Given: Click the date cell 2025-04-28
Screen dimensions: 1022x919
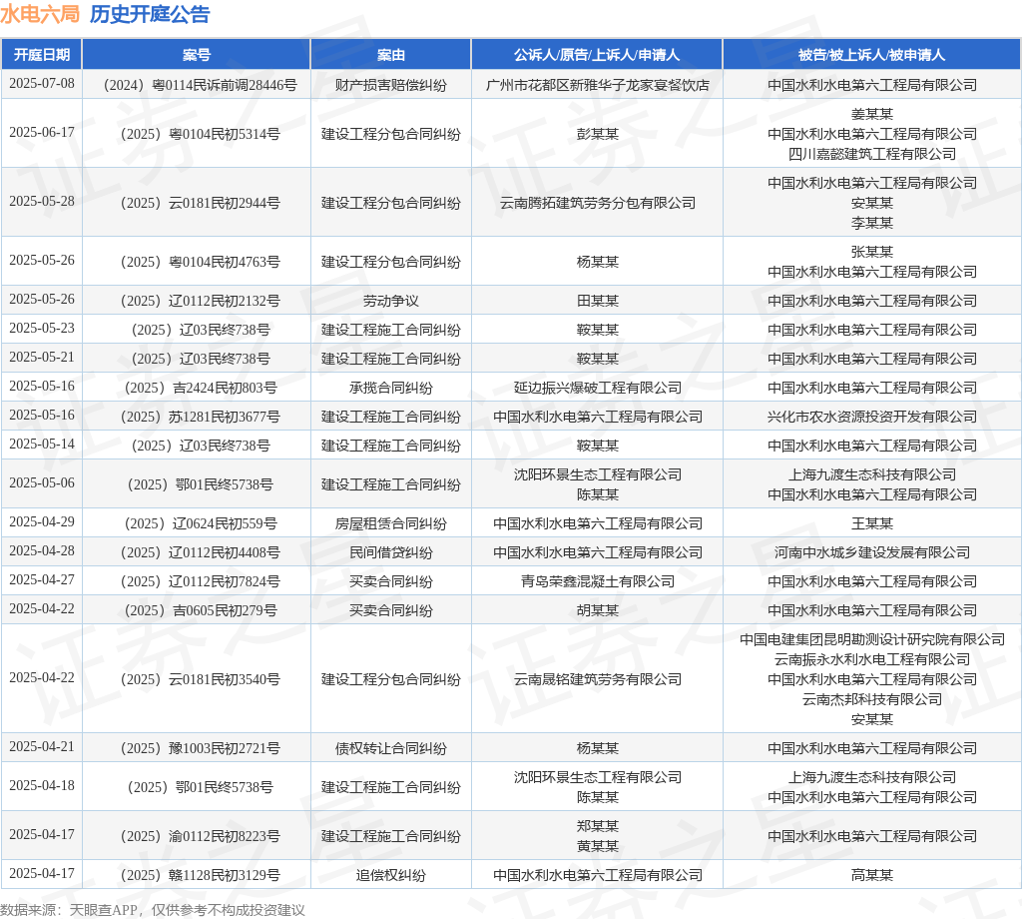Looking at the screenshot, I should pyautogui.click(x=42, y=551).
